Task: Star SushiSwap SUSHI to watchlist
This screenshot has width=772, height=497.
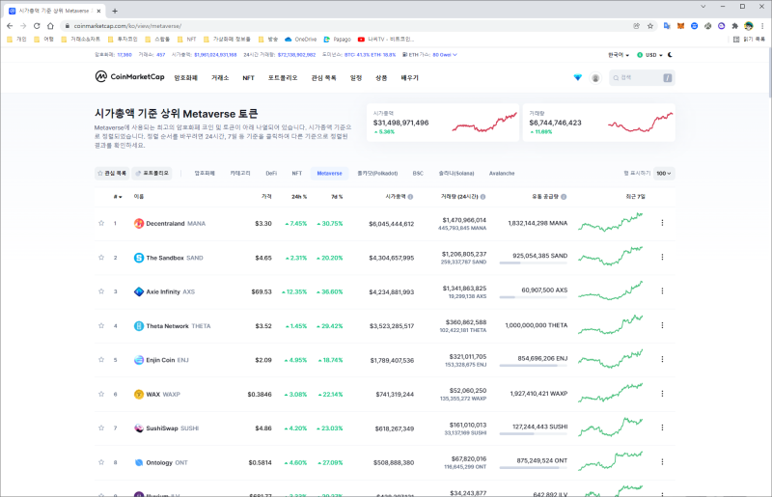Action: (x=101, y=428)
